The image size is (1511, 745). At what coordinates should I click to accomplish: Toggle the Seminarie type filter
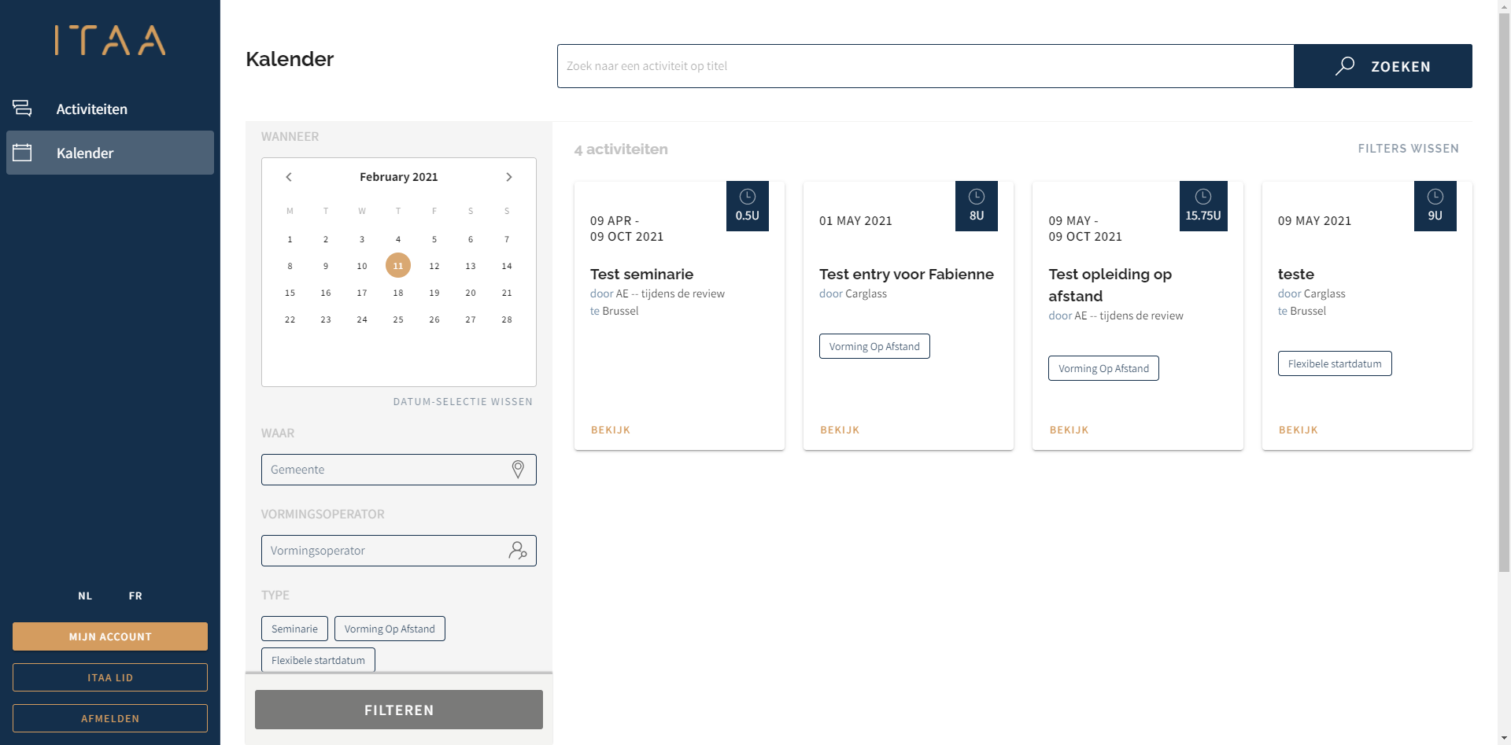[294, 628]
